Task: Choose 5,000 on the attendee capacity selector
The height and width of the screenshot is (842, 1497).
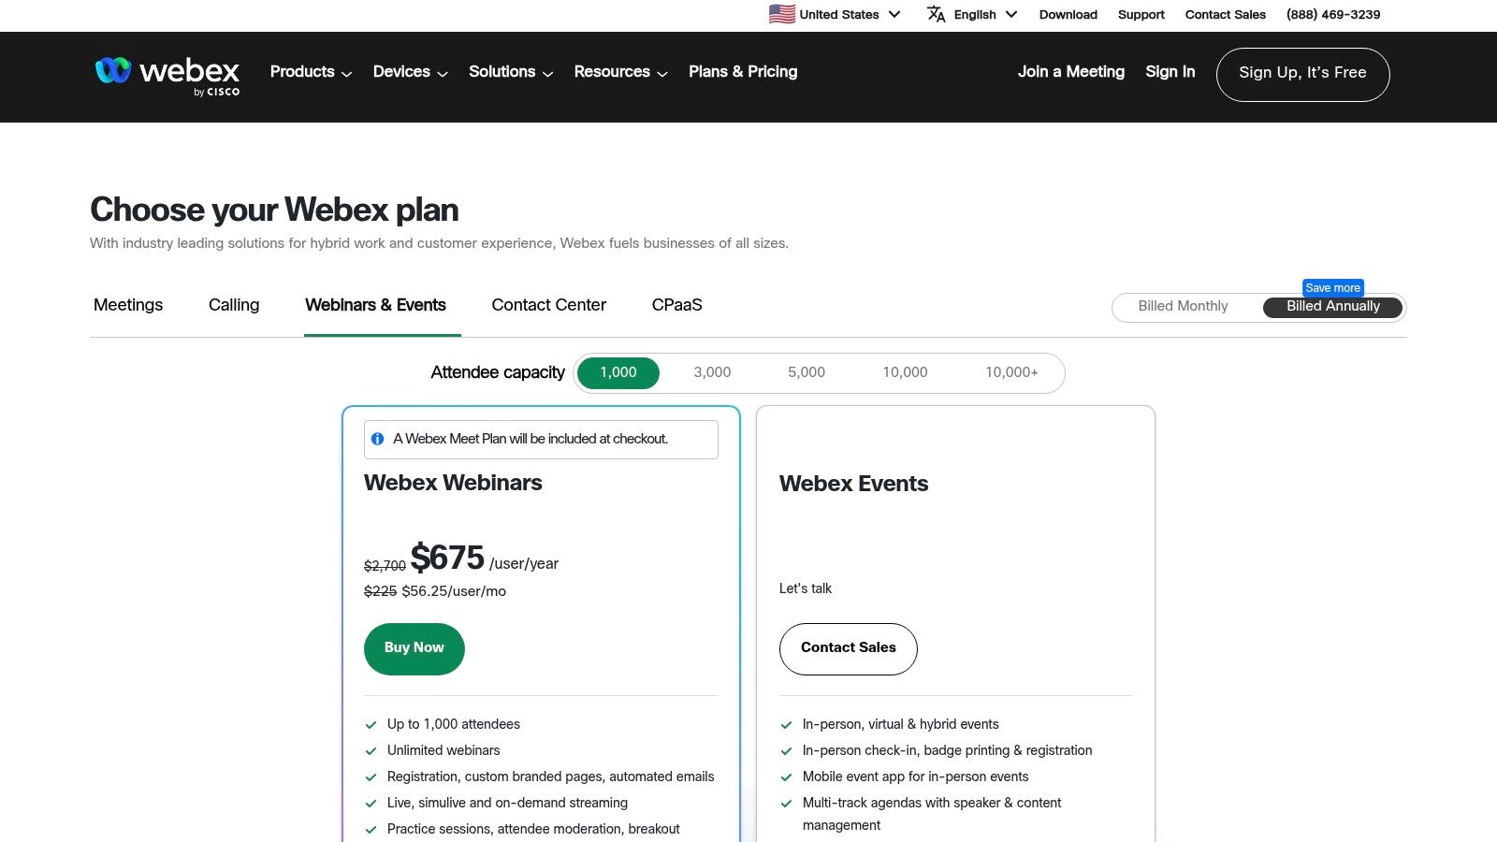Action: coord(806,372)
